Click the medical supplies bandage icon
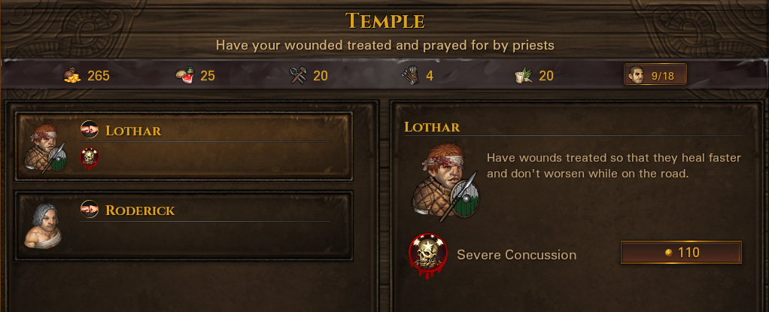 click(523, 75)
